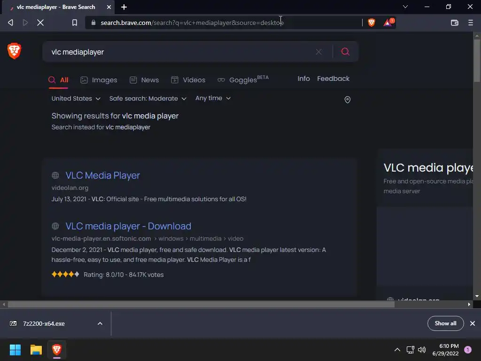The width and height of the screenshot is (481, 361).
Task: Switch to Images results tab
Action: pyautogui.click(x=99, y=80)
